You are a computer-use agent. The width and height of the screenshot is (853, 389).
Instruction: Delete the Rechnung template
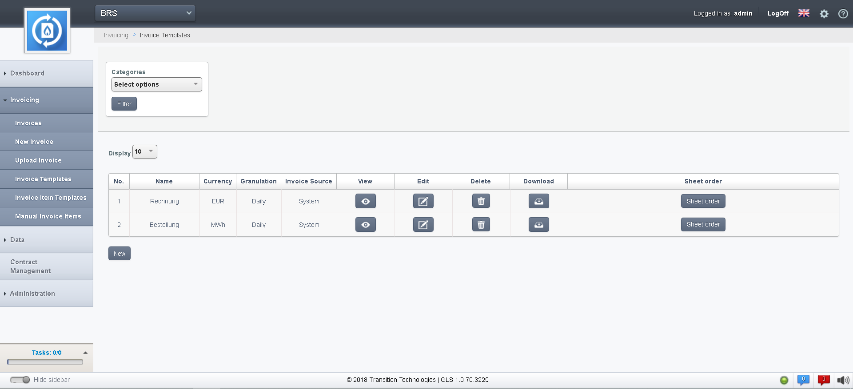[481, 201]
